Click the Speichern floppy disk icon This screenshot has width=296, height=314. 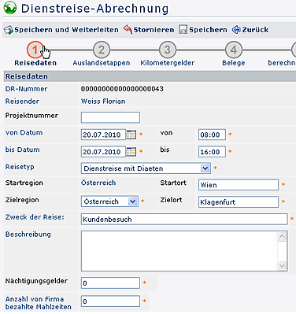click(183, 30)
